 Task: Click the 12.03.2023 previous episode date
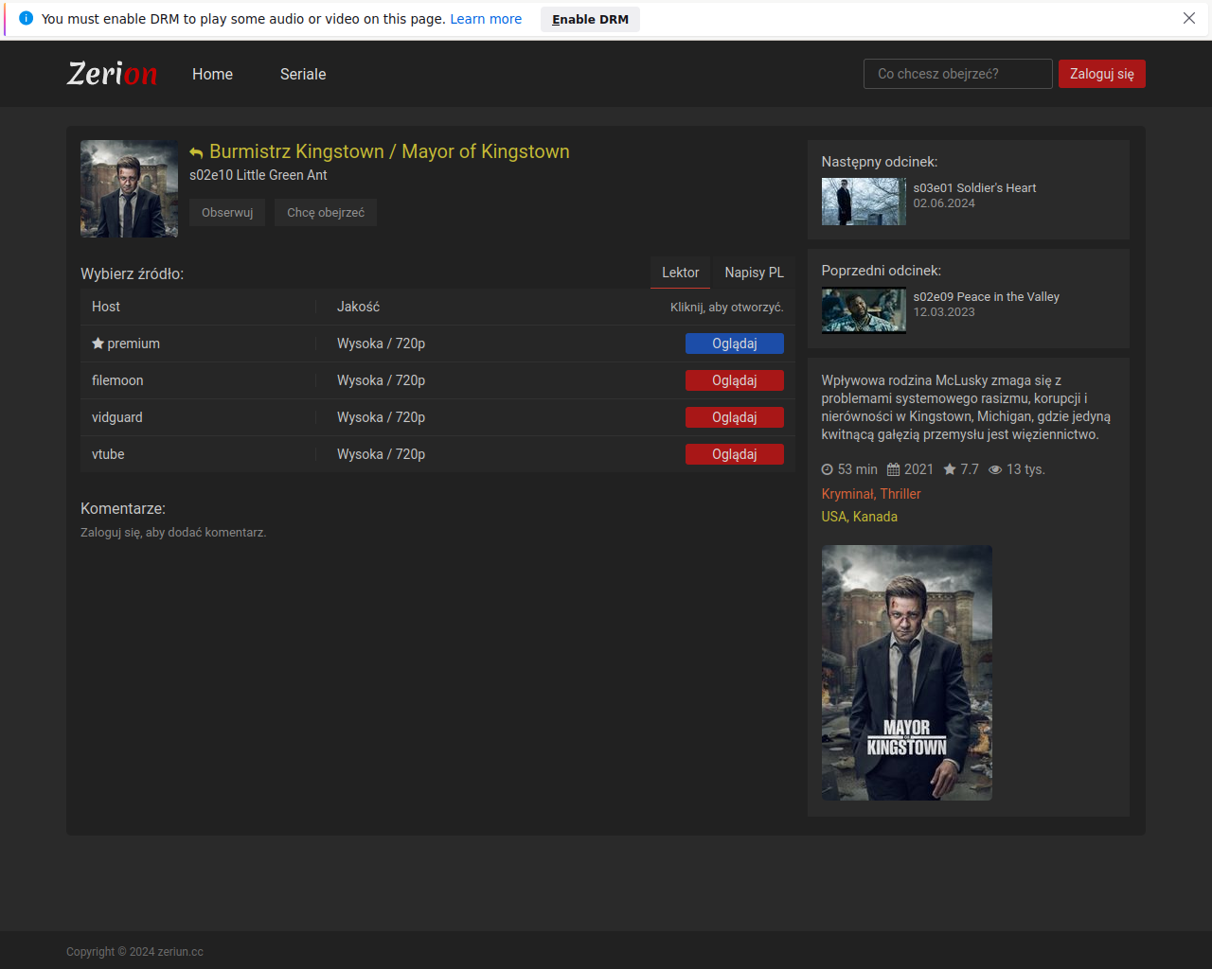[944, 312]
